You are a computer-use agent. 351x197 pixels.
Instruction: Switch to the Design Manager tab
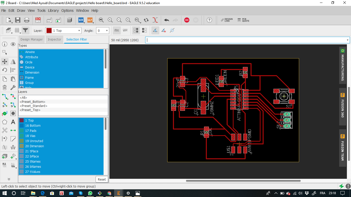coord(32,40)
